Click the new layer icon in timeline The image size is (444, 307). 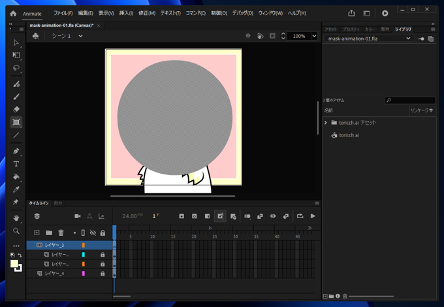(x=37, y=233)
